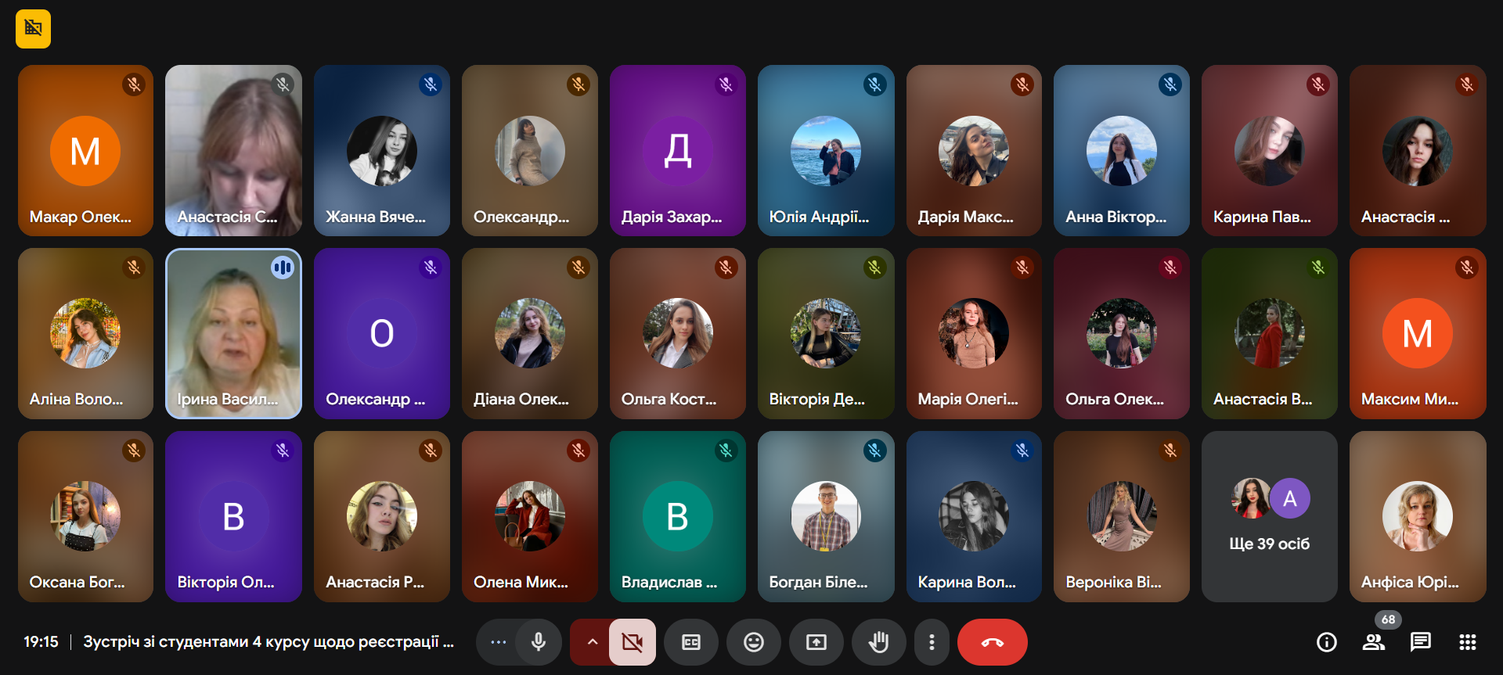Click the meeting title text in bottom bar
This screenshot has width=1503, height=675.
[x=268, y=642]
